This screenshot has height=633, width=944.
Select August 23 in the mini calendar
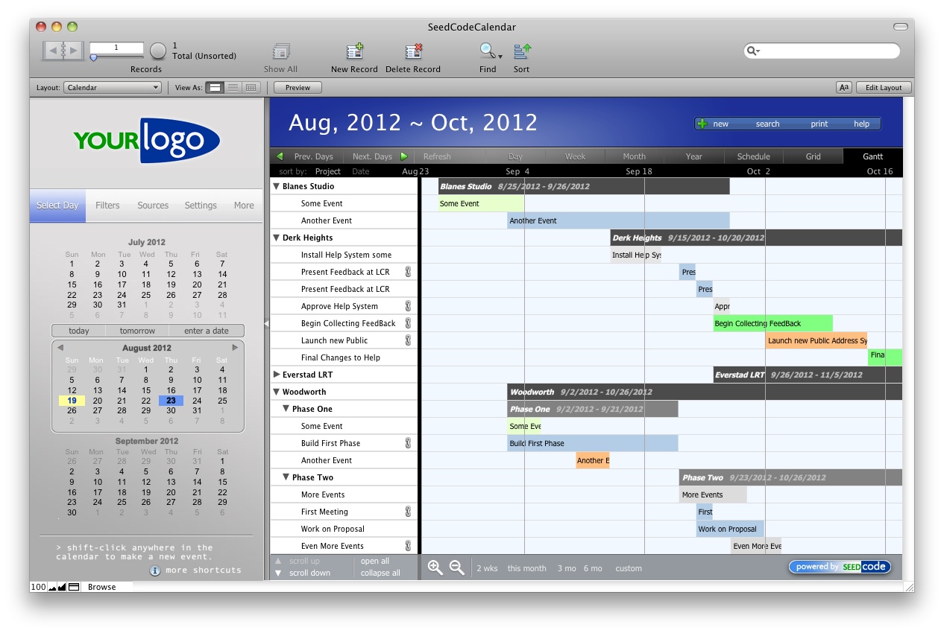(172, 401)
